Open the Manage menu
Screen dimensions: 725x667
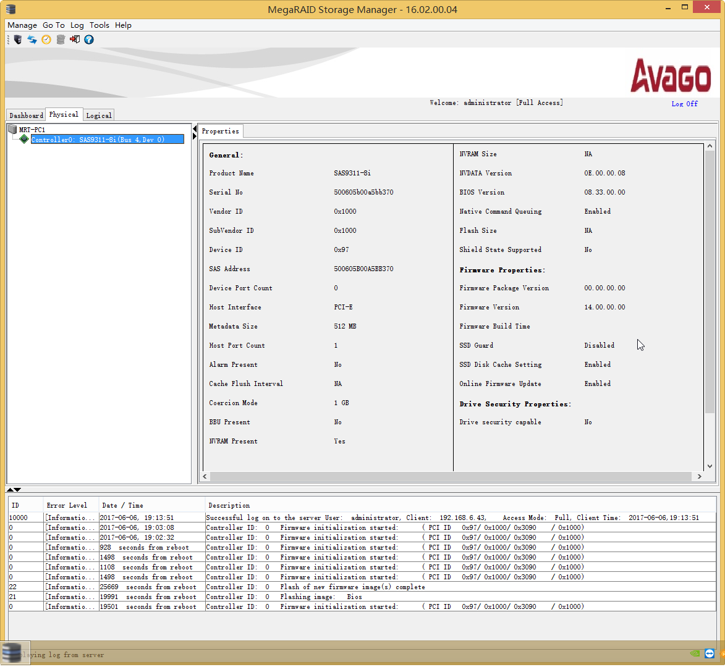click(22, 25)
